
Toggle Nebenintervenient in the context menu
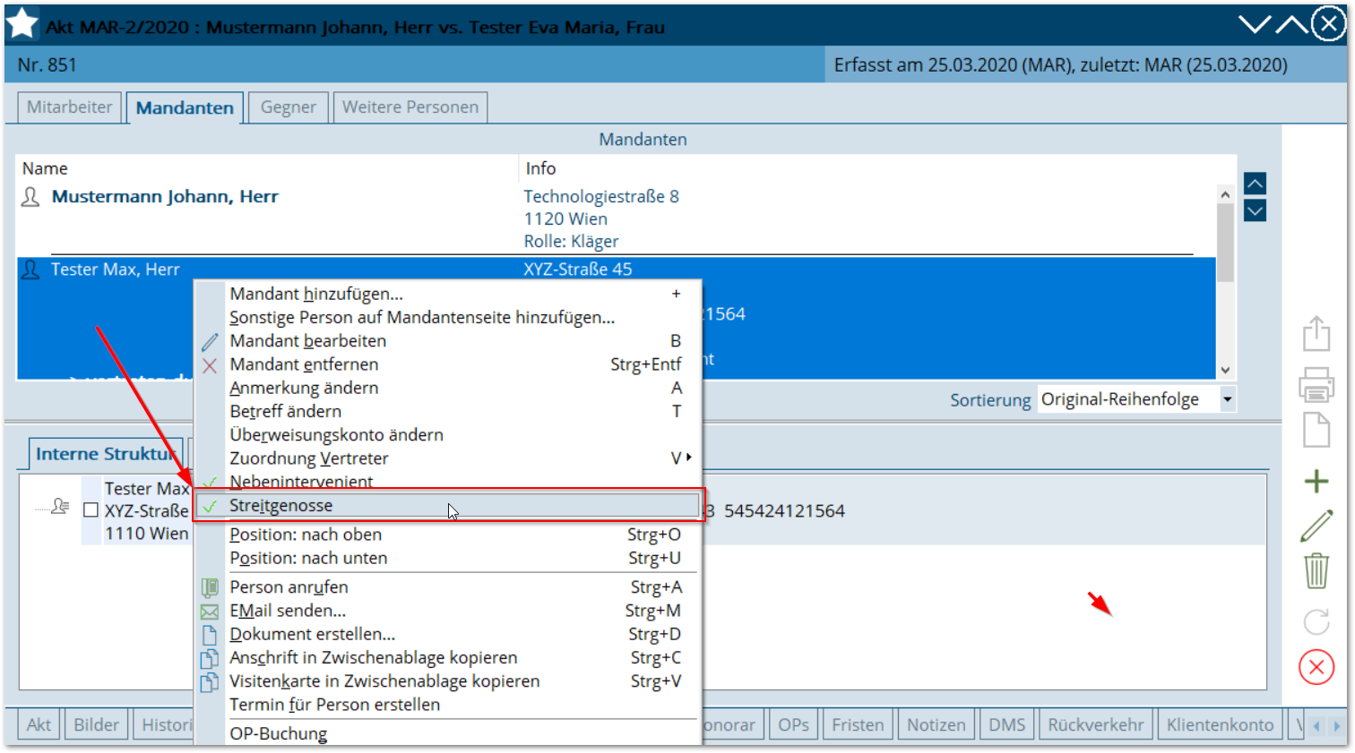(x=448, y=482)
